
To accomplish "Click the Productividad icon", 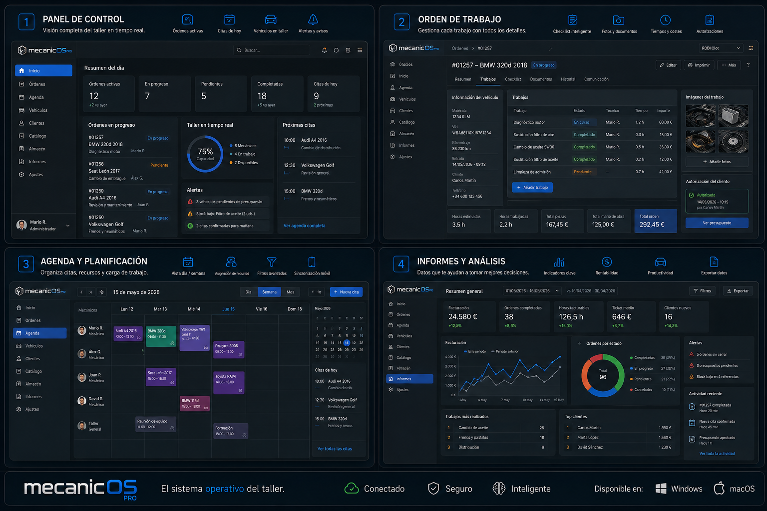I will pyautogui.click(x=660, y=262).
